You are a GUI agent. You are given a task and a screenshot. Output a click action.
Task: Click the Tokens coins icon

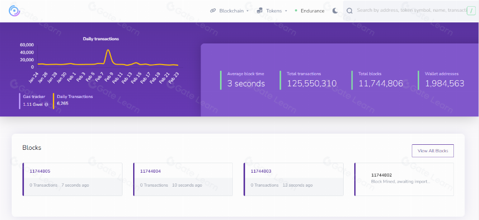tap(260, 11)
